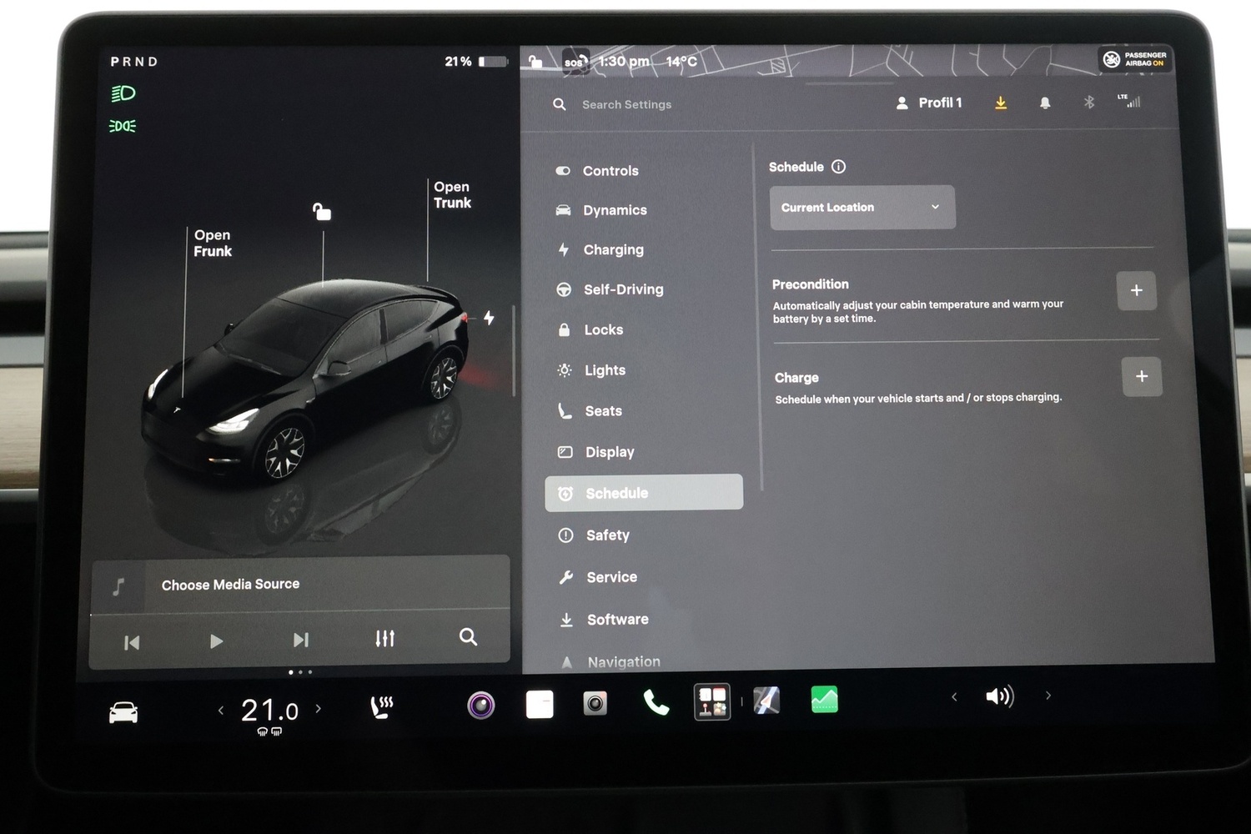Open Dynamics settings
The height and width of the screenshot is (834, 1251).
[601, 210]
